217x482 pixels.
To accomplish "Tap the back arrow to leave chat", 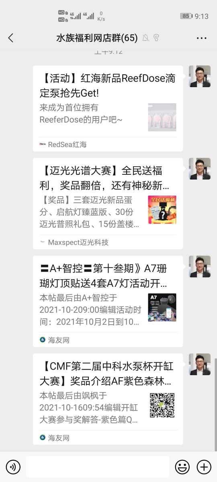I will [11, 38].
